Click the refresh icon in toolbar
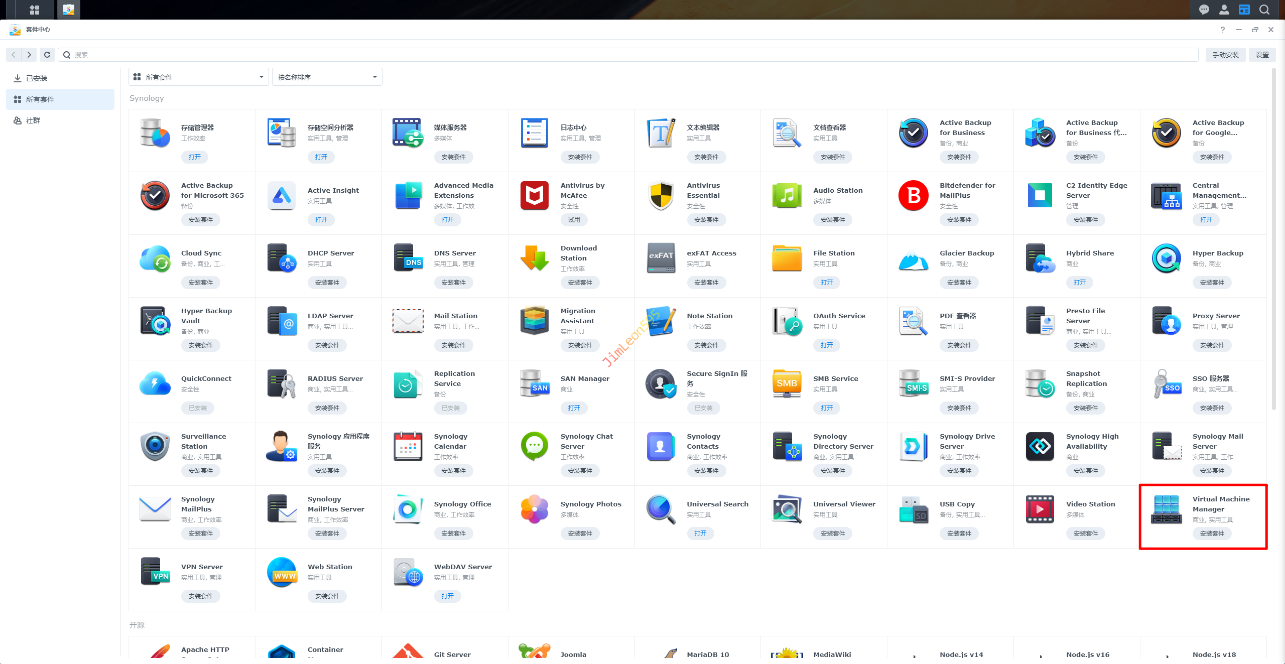 [x=47, y=55]
